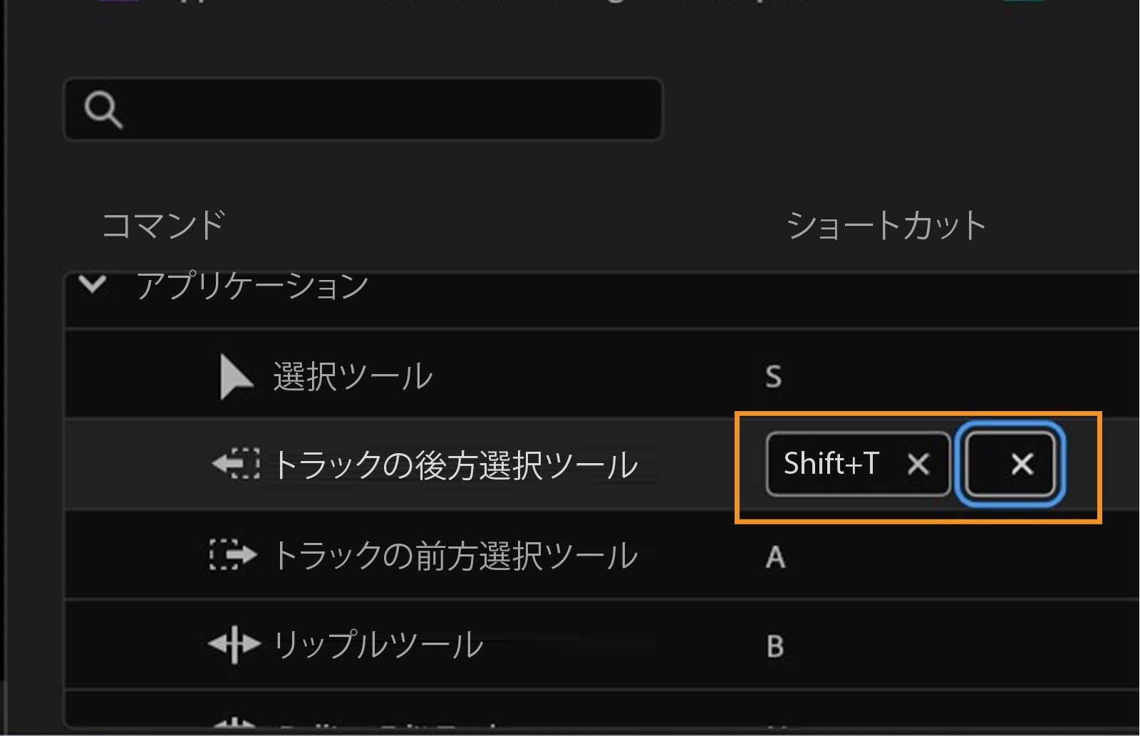Click the magnifying glass search icon
Image resolution: width=1140 pixels, height=736 pixels.
[103, 110]
